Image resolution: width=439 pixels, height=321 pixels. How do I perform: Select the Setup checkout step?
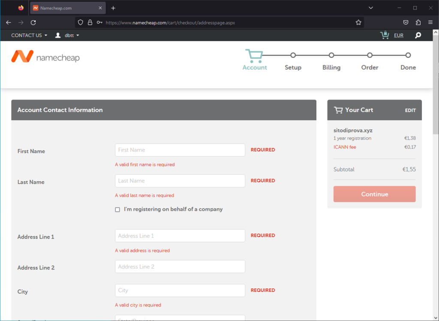293,61
